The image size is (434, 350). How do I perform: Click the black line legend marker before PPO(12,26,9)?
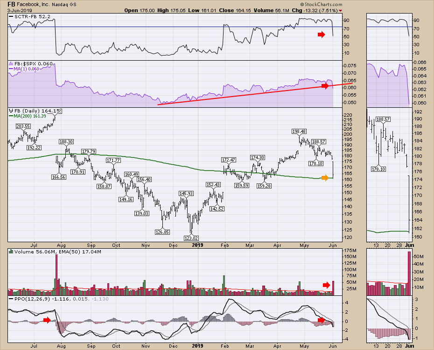tap(11, 299)
